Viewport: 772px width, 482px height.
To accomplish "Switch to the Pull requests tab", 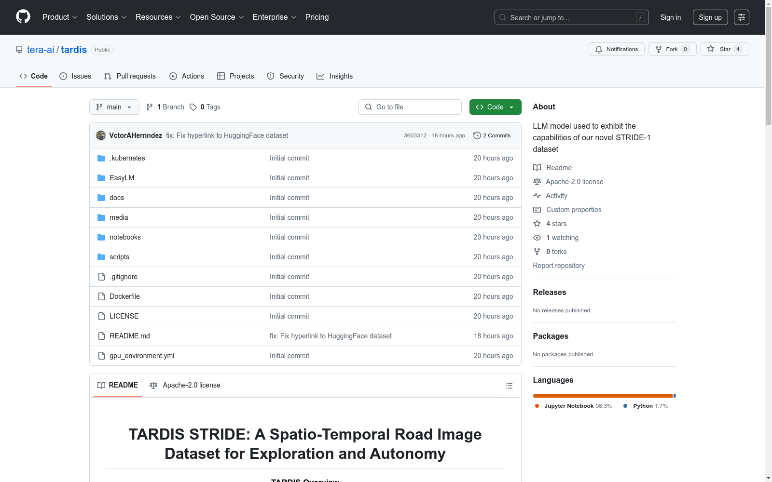I will point(130,76).
